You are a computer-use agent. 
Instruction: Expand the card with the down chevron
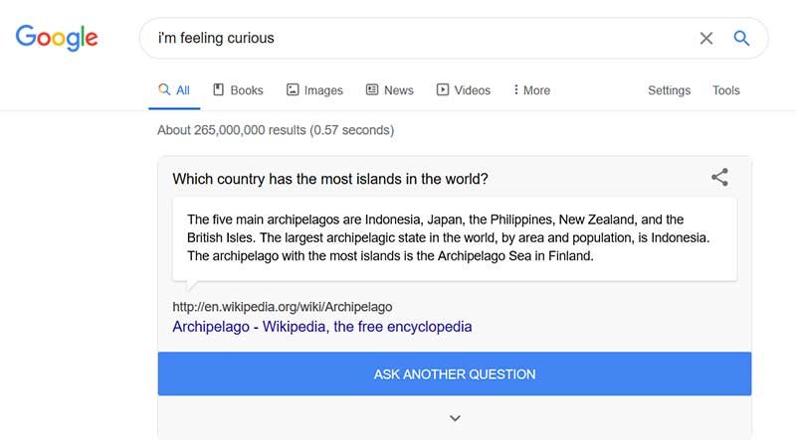[x=455, y=418]
